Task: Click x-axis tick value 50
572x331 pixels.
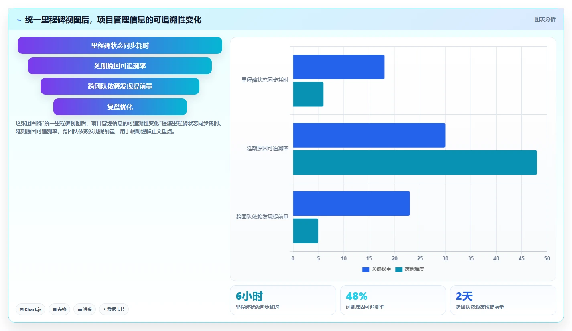Action: [x=547, y=258]
